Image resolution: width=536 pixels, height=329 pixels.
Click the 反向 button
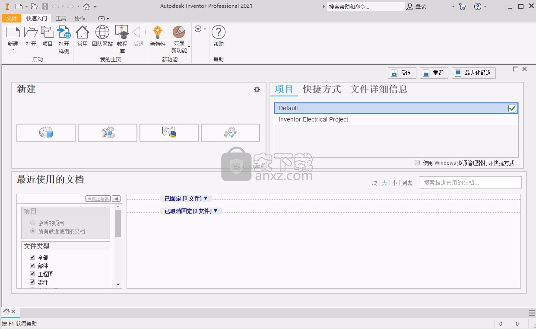coord(402,73)
